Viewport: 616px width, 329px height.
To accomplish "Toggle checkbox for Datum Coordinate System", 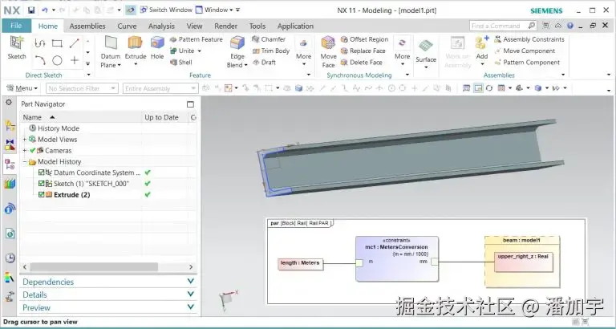I will pos(41,173).
